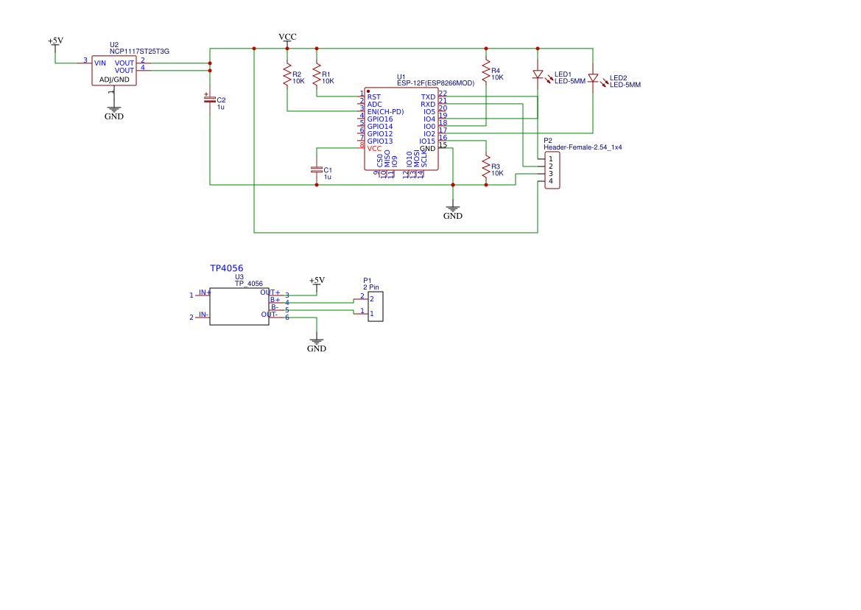The height and width of the screenshot is (610, 861).
Task: Click the RXD pin label
Action: point(429,105)
